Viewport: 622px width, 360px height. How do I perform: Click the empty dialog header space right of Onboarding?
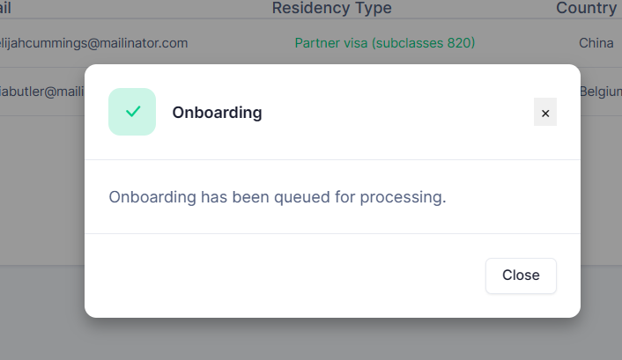click(396, 112)
